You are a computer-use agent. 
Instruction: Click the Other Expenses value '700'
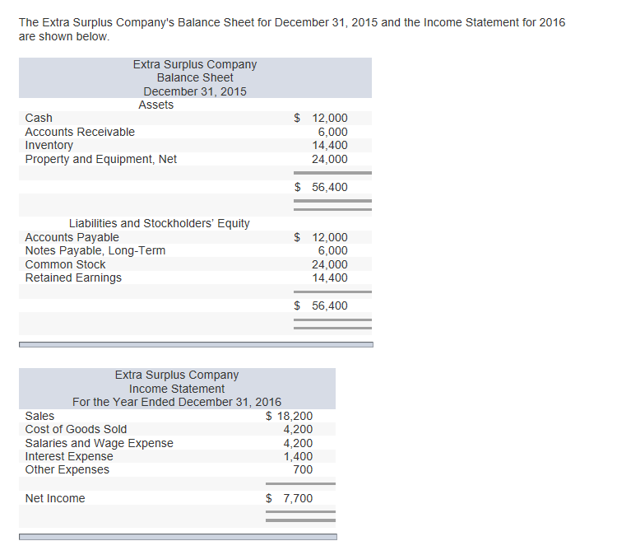click(303, 469)
